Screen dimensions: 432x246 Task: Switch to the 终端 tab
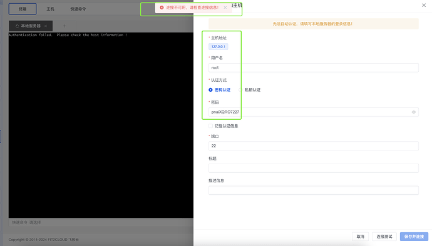(23, 9)
